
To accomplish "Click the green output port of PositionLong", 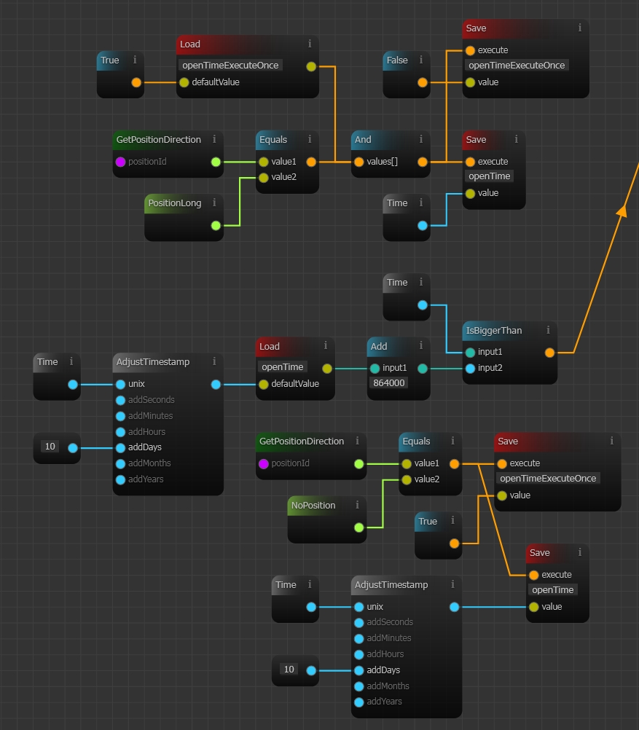I will [216, 225].
